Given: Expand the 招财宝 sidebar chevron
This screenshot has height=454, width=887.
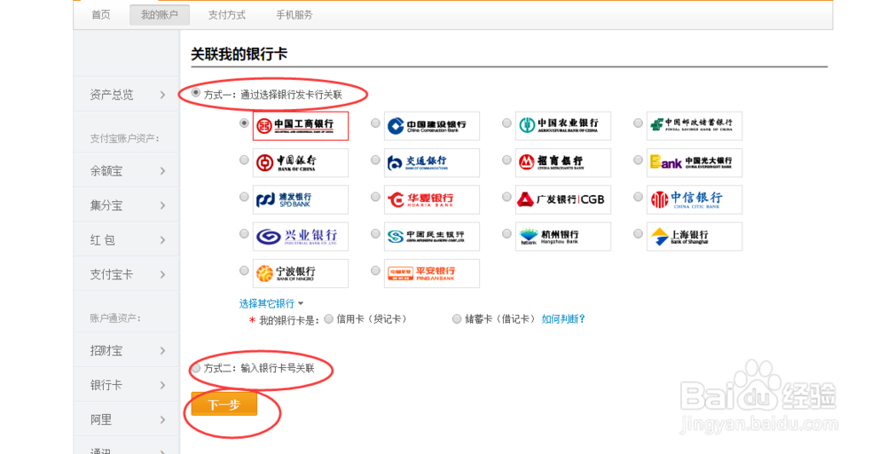Looking at the screenshot, I should [163, 350].
